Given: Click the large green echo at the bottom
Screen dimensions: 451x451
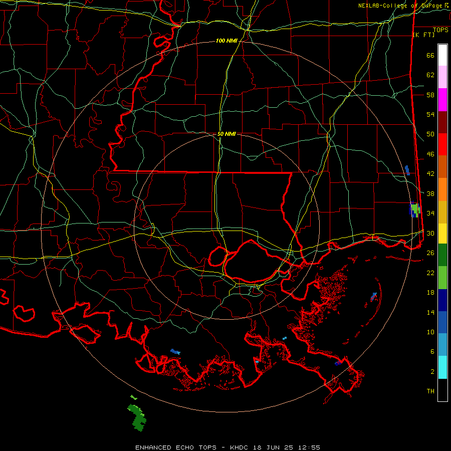Looking at the screenshot, I should 137,417.
